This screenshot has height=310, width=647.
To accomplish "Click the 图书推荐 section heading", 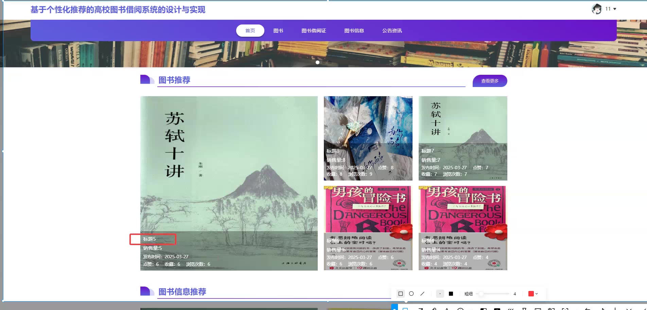I will pos(174,80).
